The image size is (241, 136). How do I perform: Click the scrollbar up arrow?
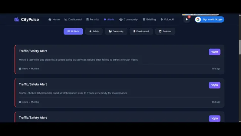point(240,15)
